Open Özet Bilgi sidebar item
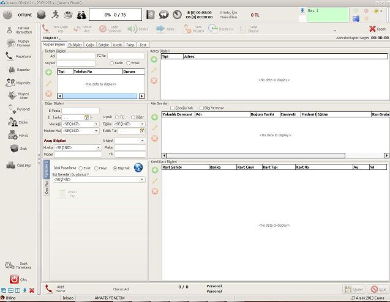Image resolution: width=390 pixels, height=302 pixels. click(x=18, y=165)
